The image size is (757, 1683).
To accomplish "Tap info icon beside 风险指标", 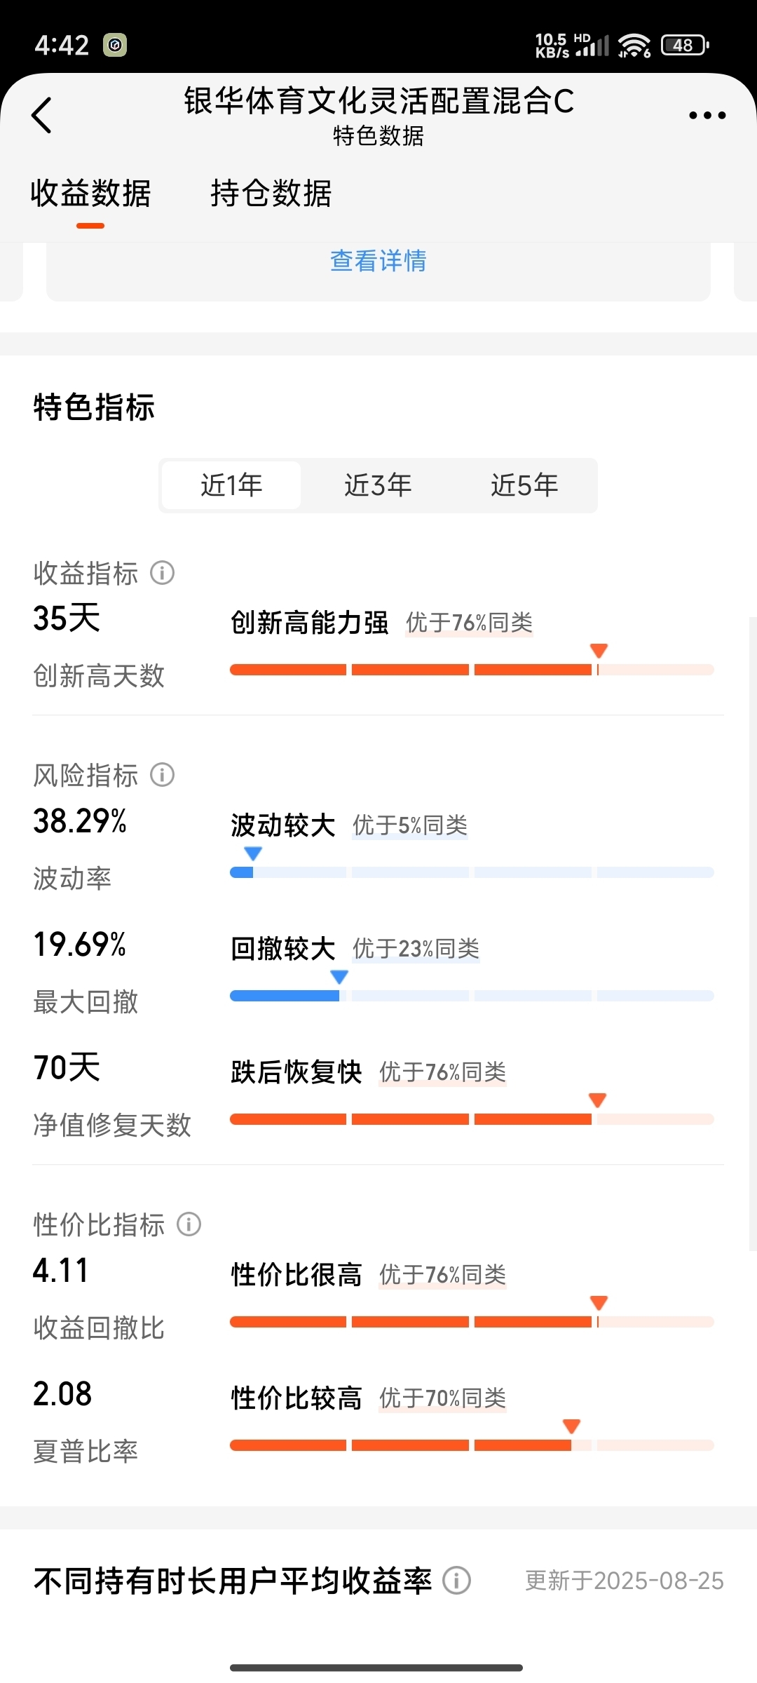I will [163, 775].
